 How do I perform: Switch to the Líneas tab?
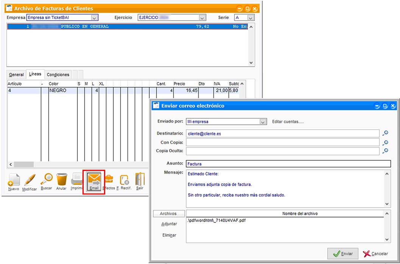35,74
